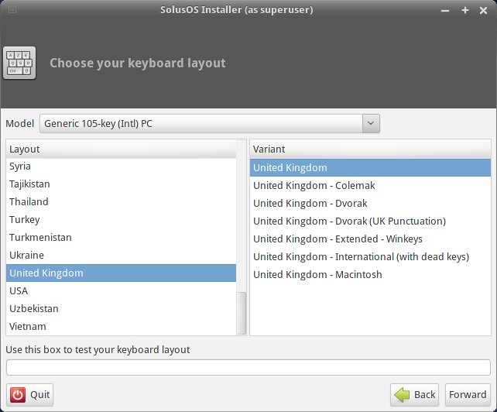Choose Ukraine in the Layout list
The width and height of the screenshot is (497, 412).
[x=121, y=255]
